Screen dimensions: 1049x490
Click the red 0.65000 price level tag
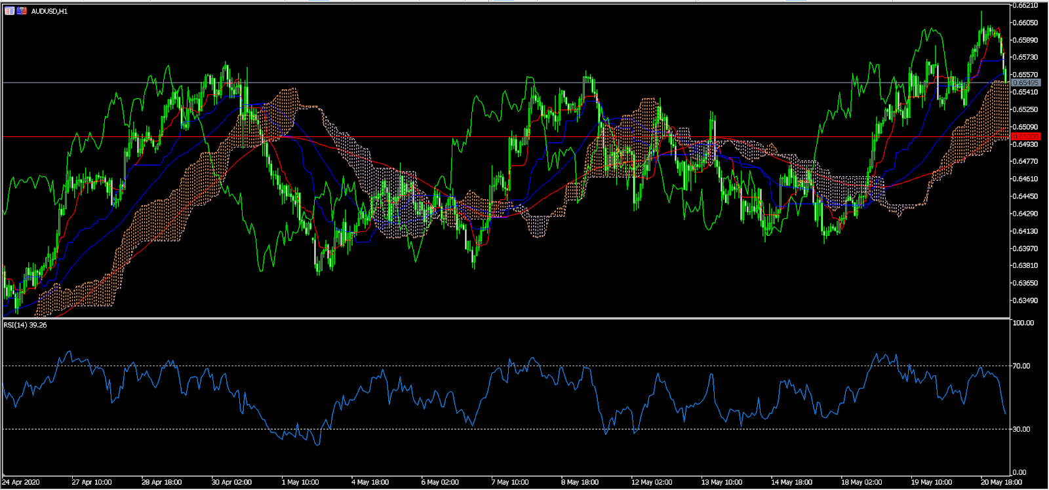[x=1025, y=136]
